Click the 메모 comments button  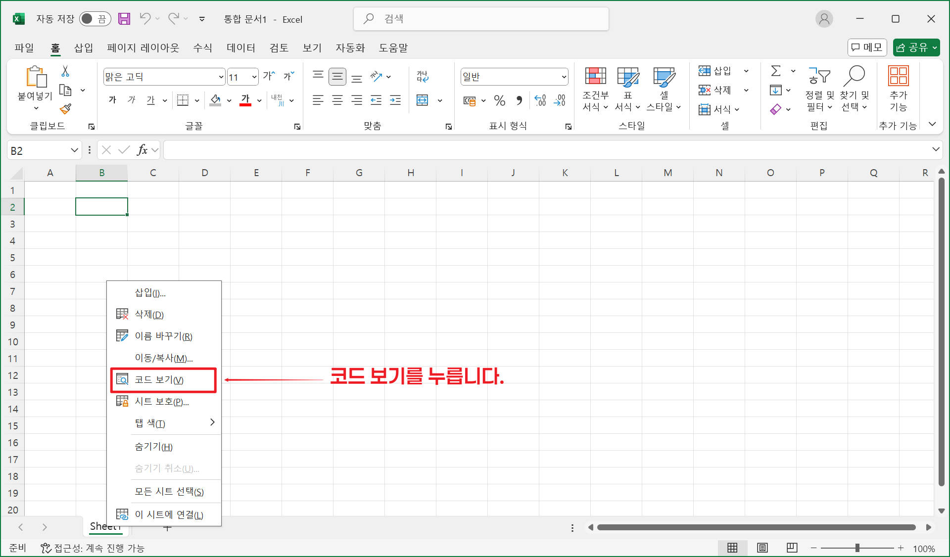(x=867, y=47)
